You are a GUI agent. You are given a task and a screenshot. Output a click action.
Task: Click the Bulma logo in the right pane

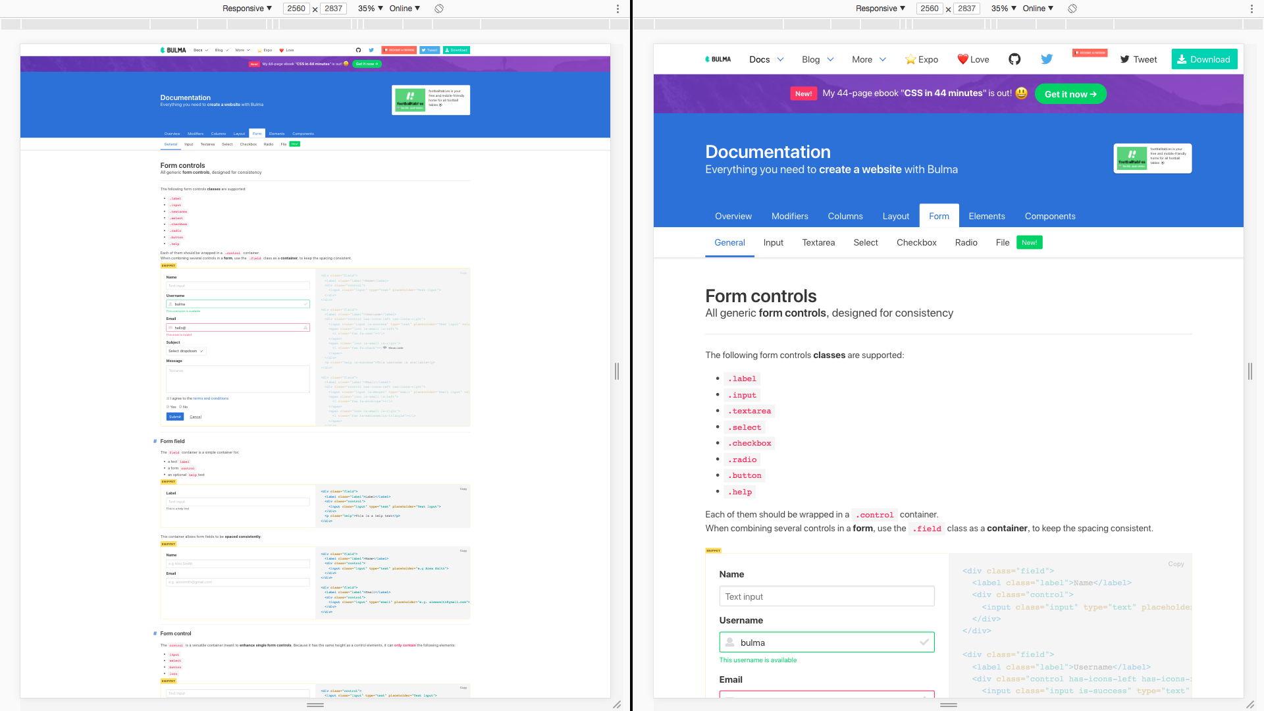(718, 59)
